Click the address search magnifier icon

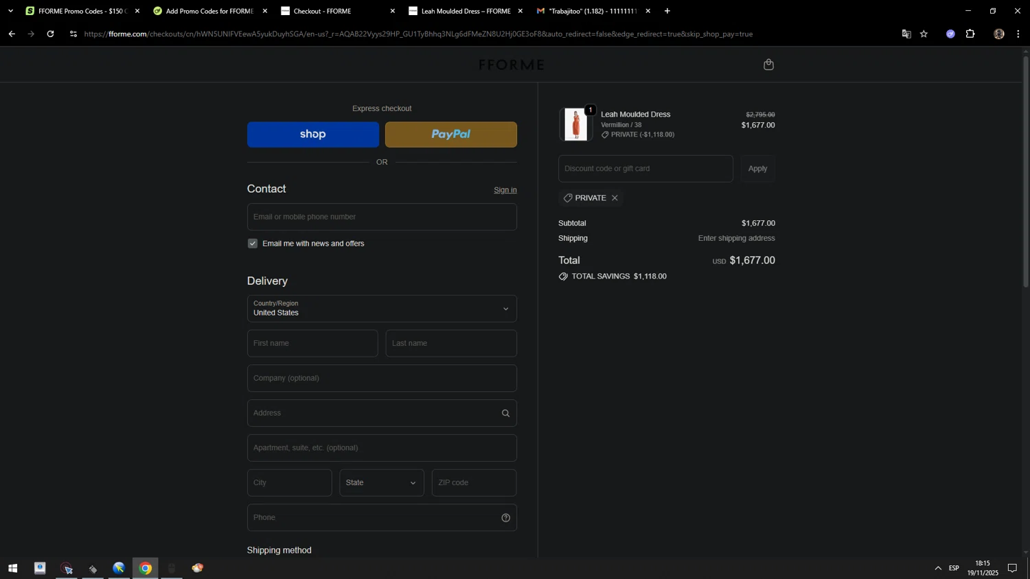coord(505,413)
